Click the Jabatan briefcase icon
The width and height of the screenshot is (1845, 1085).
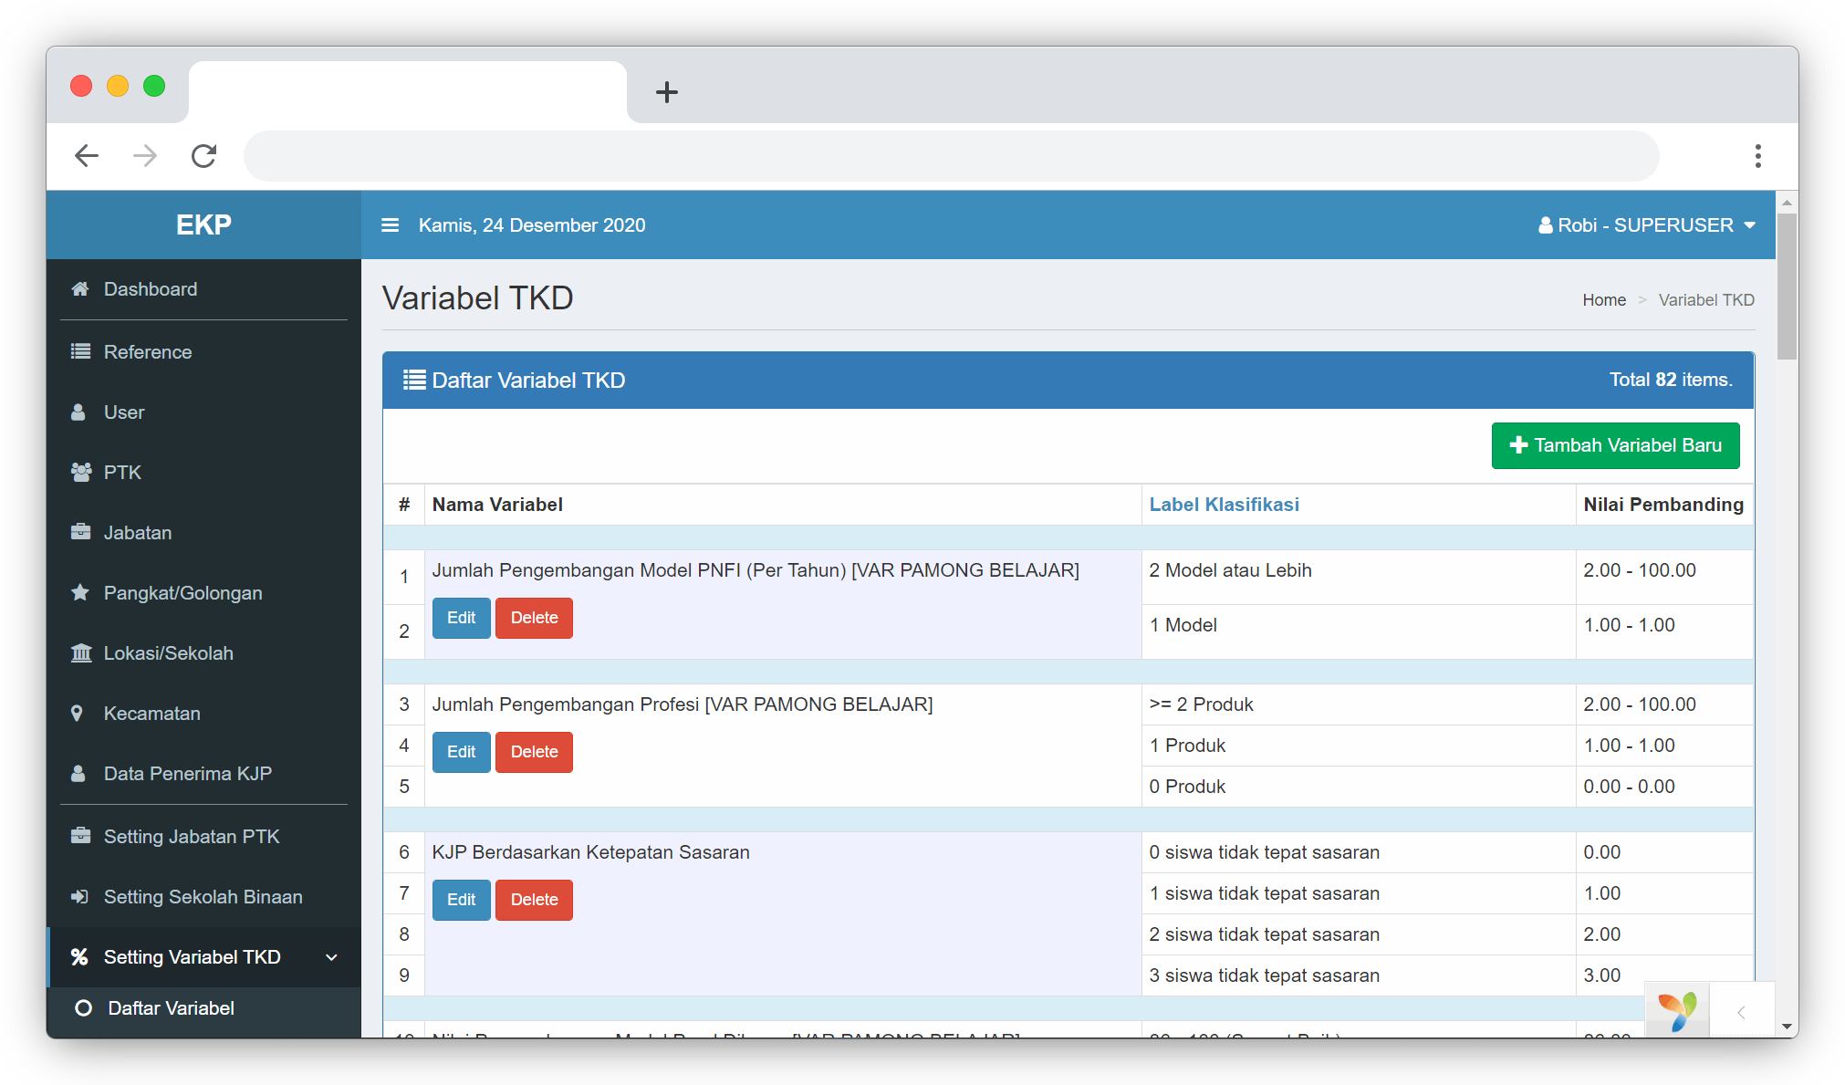point(80,533)
